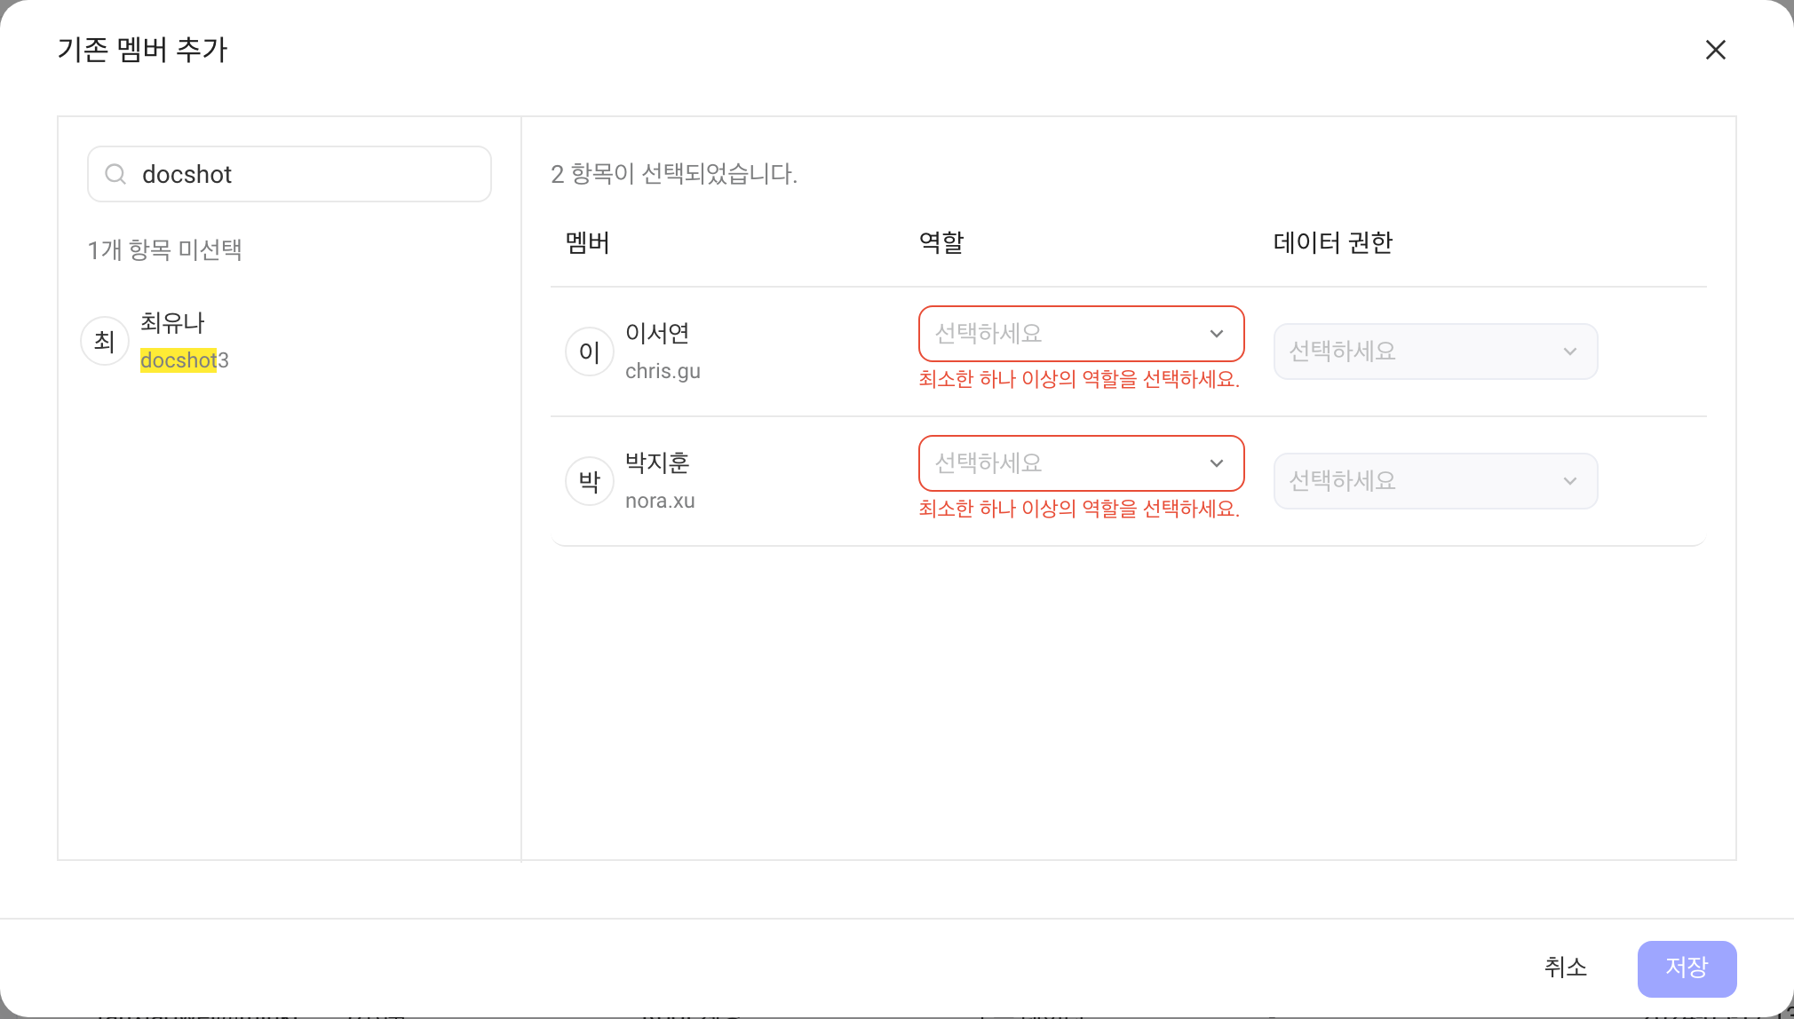Focus the docshot search field

tap(290, 174)
